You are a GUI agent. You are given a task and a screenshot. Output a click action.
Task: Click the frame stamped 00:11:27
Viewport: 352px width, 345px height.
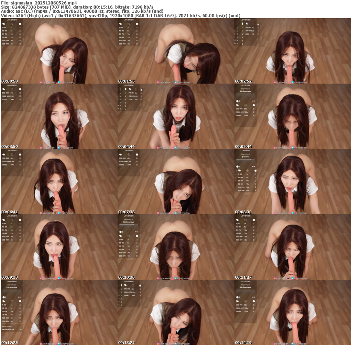tap(293, 247)
